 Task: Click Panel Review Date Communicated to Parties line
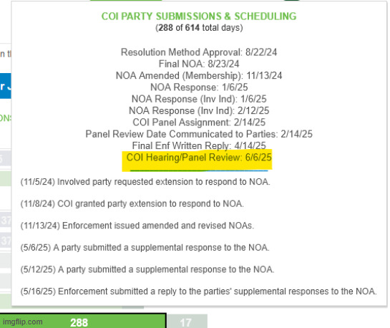199,134
